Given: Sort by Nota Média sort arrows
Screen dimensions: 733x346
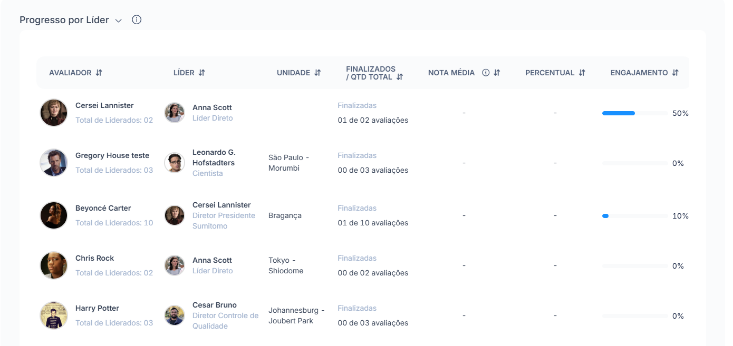Looking at the screenshot, I should point(497,73).
